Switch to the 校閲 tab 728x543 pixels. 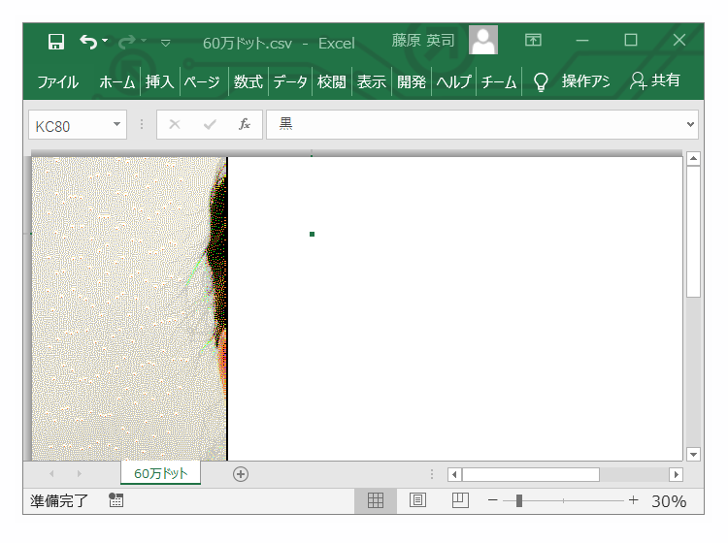332,81
